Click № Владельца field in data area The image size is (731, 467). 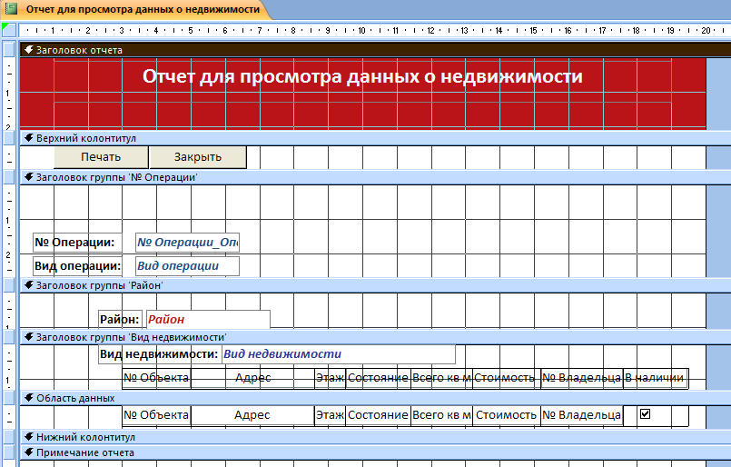click(x=581, y=415)
